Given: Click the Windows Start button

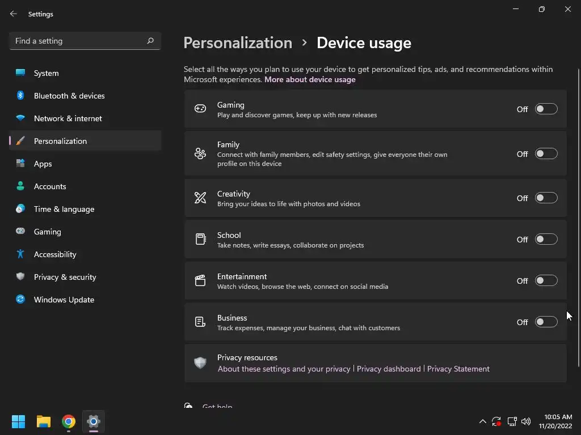Looking at the screenshot, I should (18, 421).
